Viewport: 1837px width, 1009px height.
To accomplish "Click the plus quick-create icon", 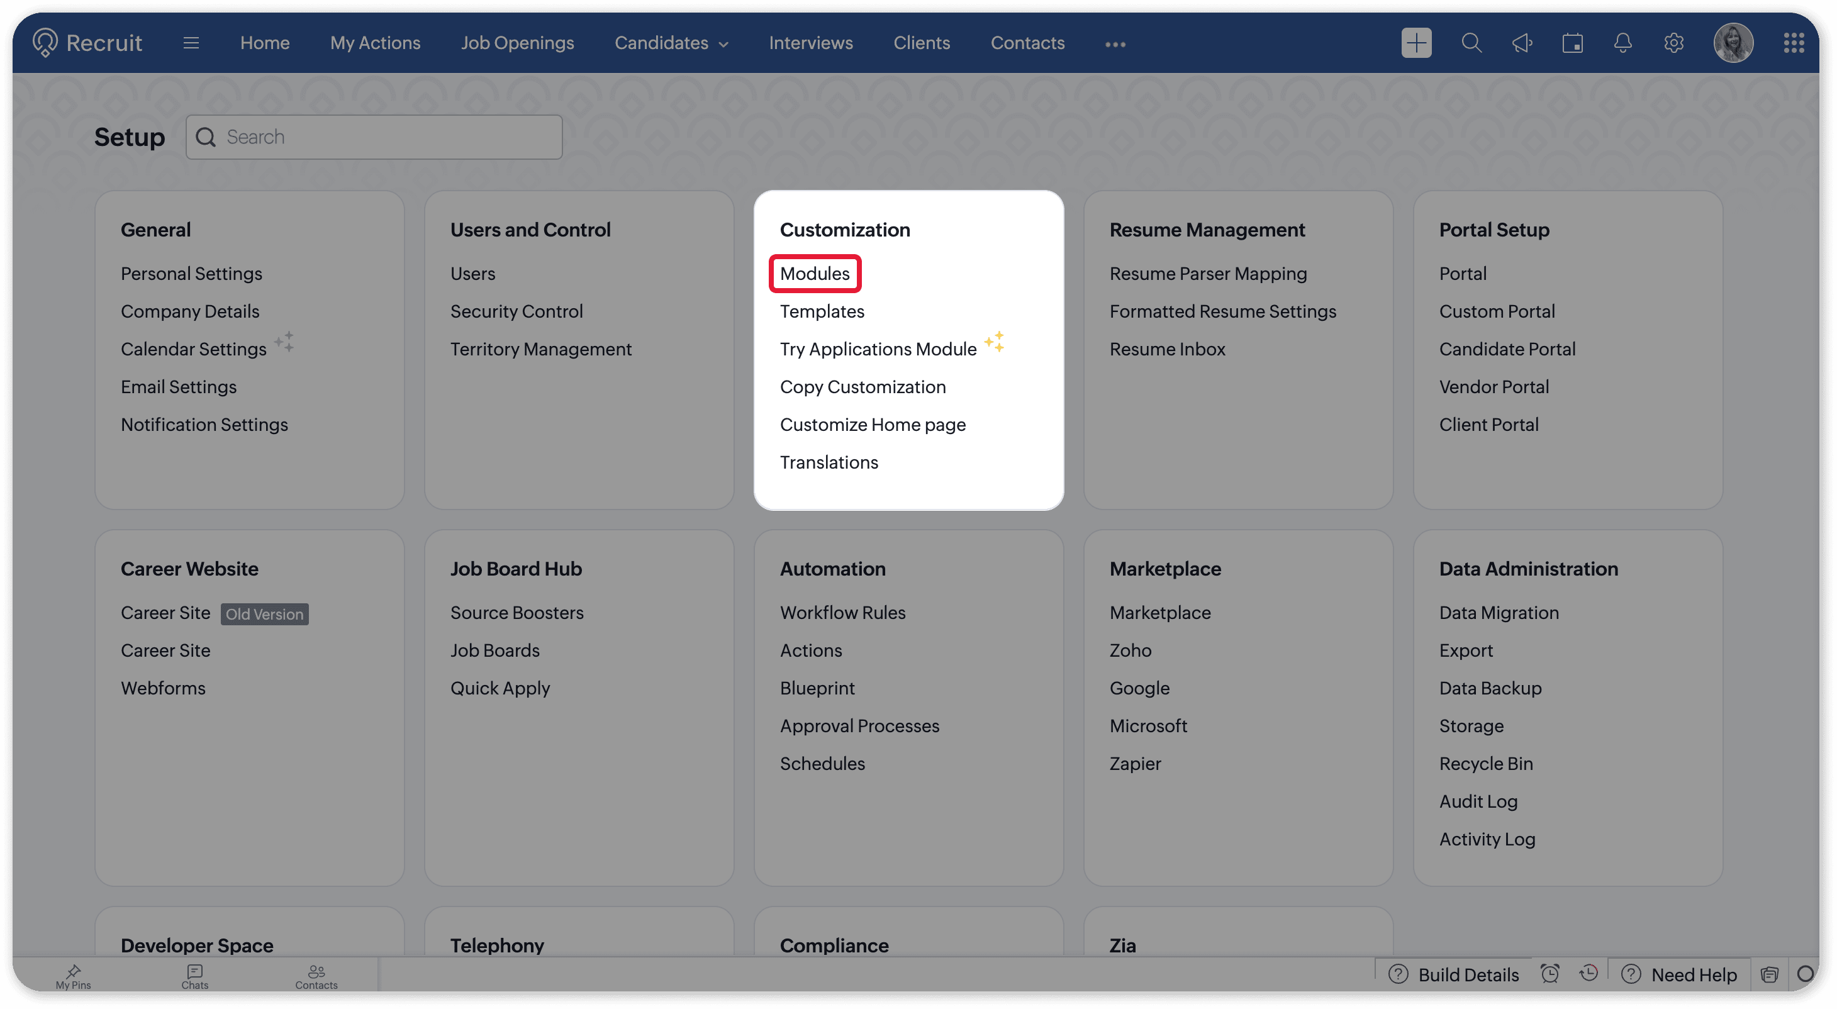I will (1415, 43).
